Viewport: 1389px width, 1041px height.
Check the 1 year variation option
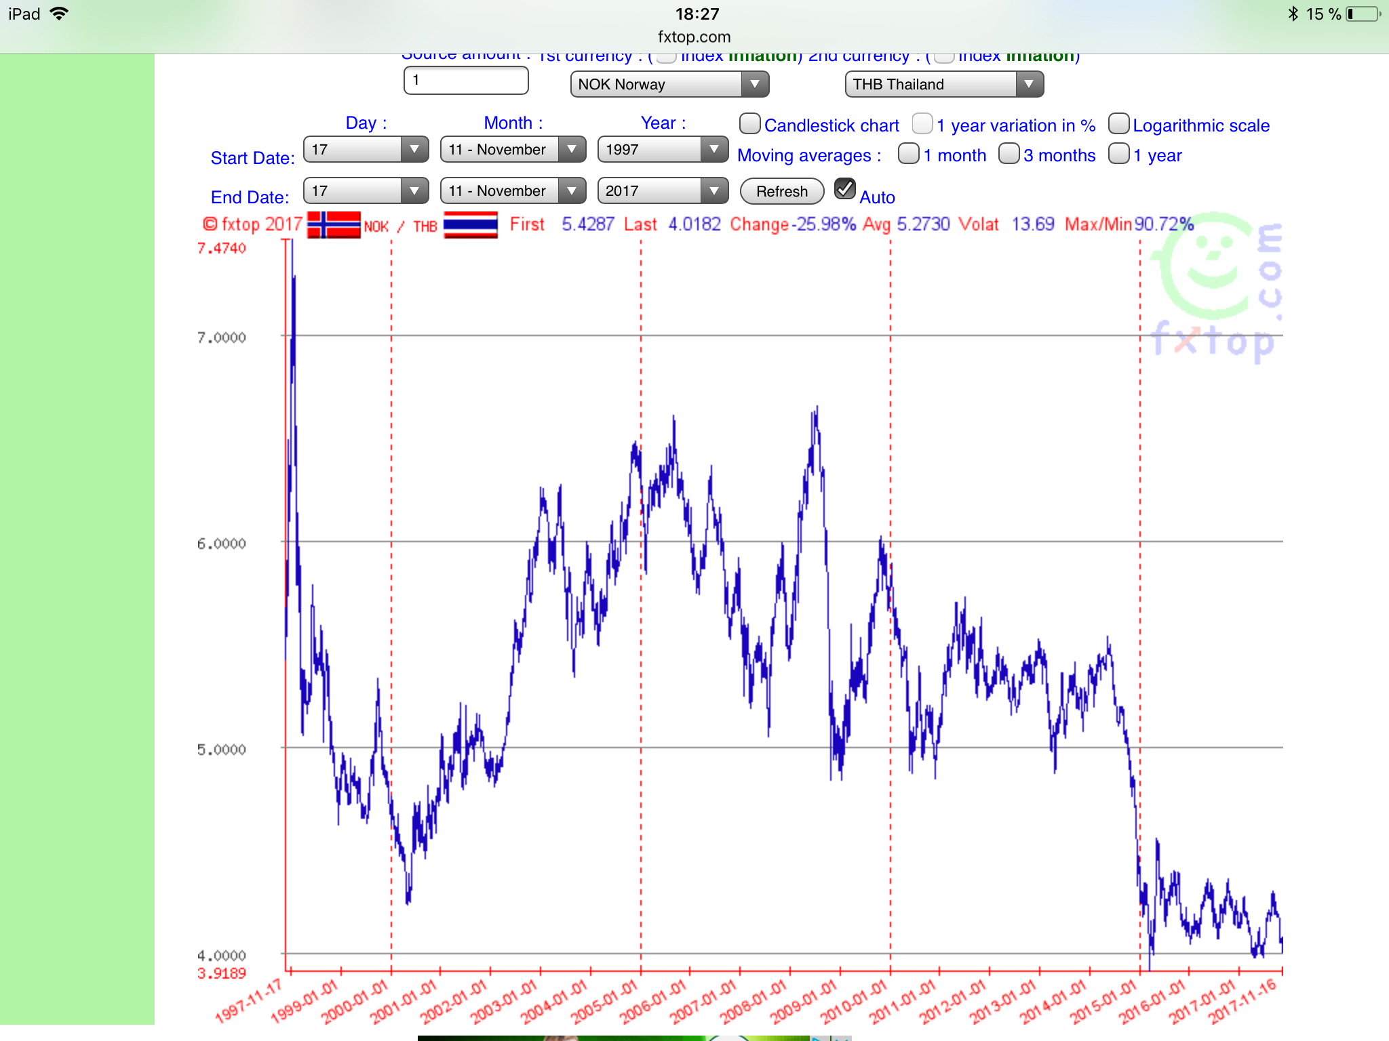tap(922, 124)
